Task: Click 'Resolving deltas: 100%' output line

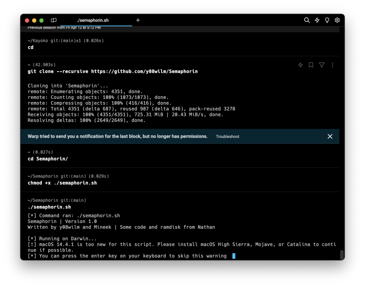Action: pyautogui.click(x=86, y=120)
